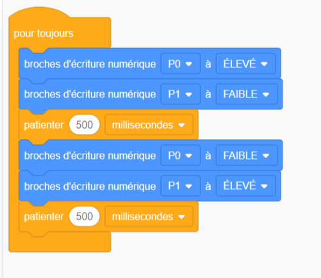Open the P1 pin dropdown in the ÉLEVÉ block
The image size is (321, 278).
(181, 186)
